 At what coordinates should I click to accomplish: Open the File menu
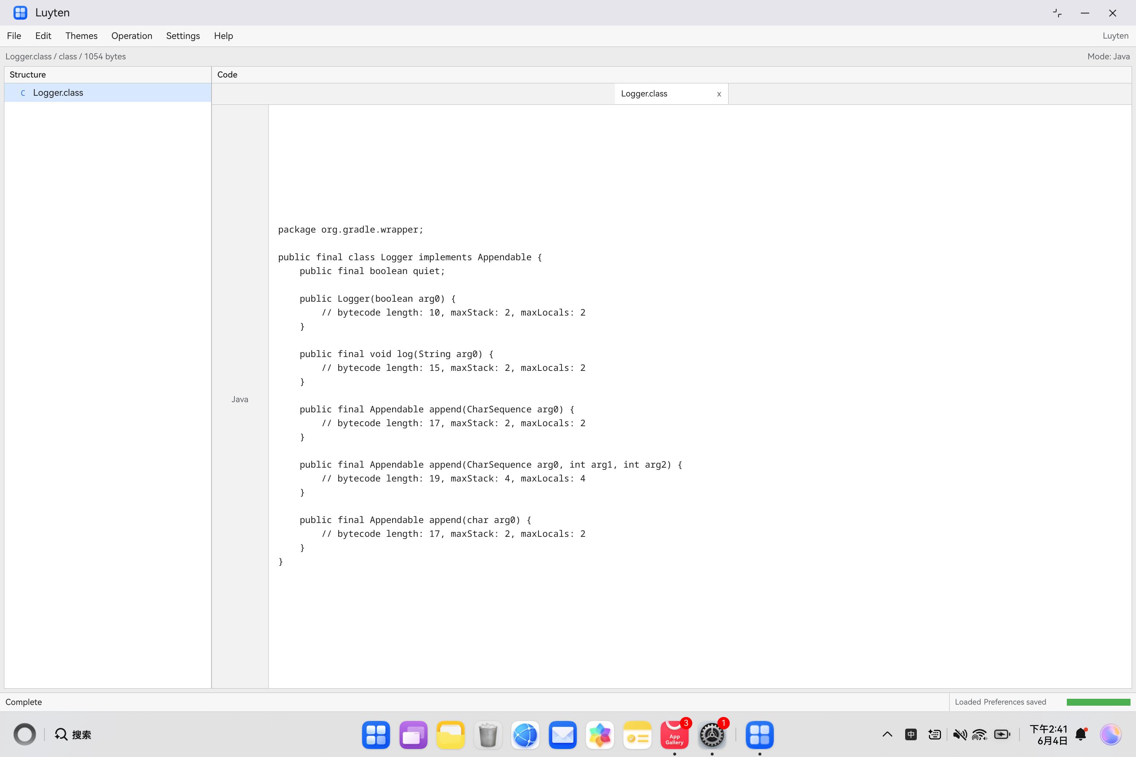(14, 36)
